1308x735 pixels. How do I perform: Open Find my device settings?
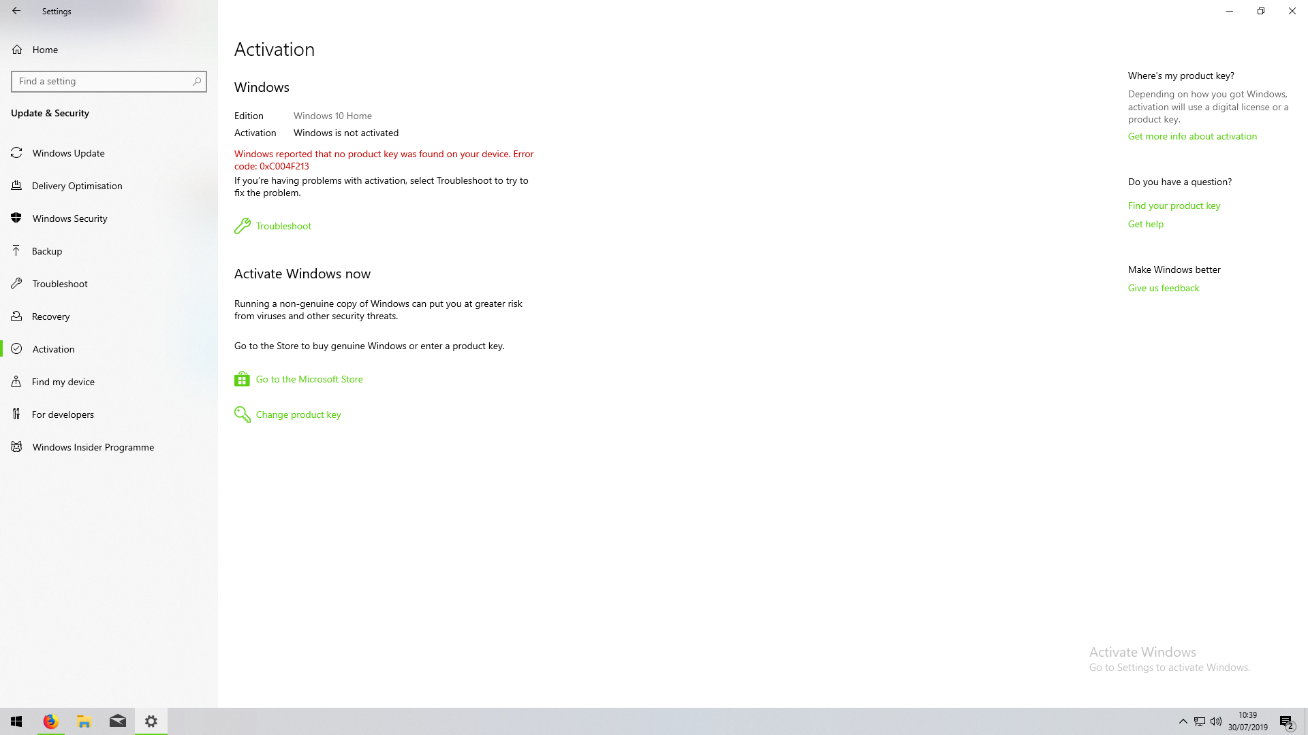pyautogui.click(x=109, y=382)
